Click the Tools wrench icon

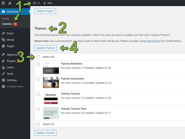click(4, 74)
